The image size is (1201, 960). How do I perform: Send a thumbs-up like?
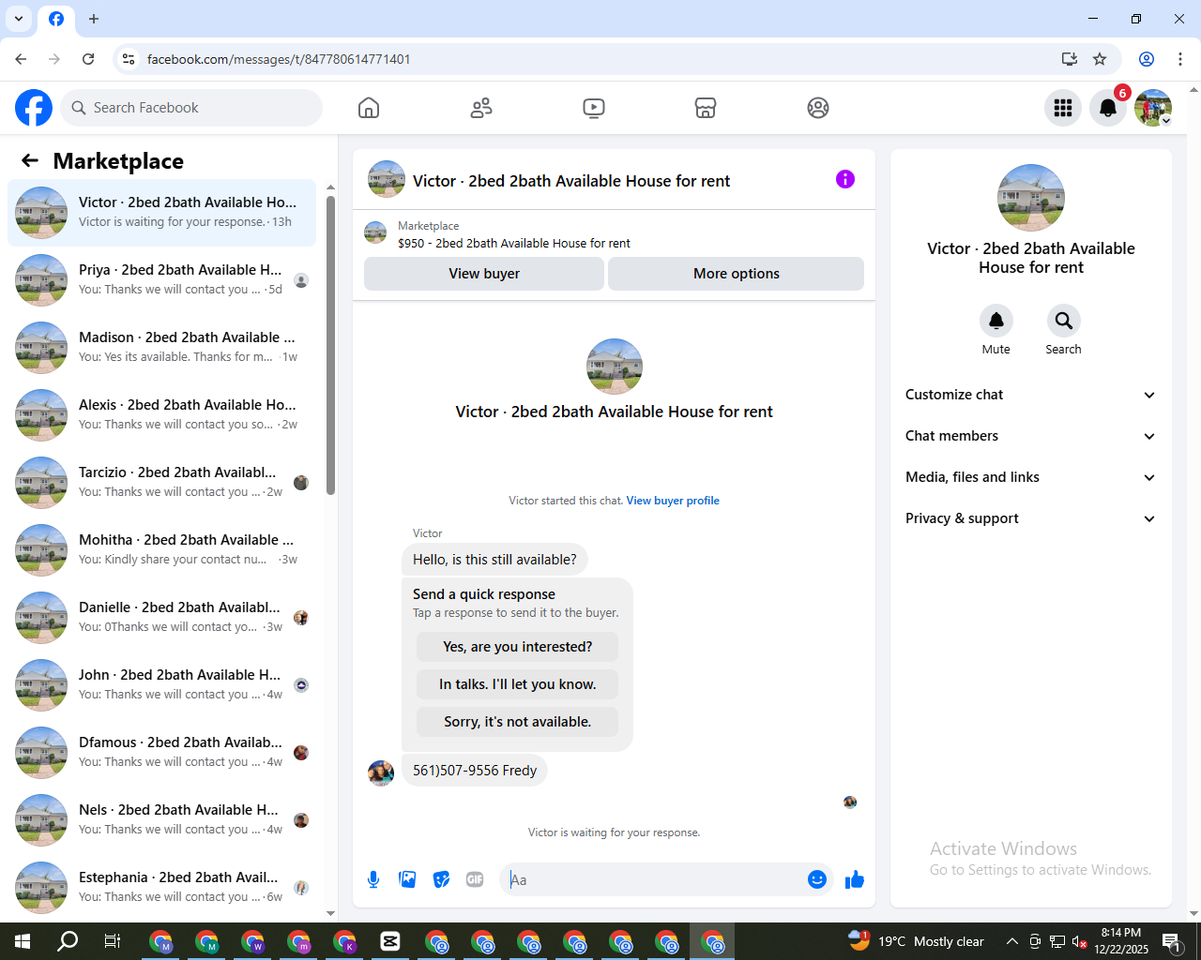pyautogui.click(x=855, y=879)
